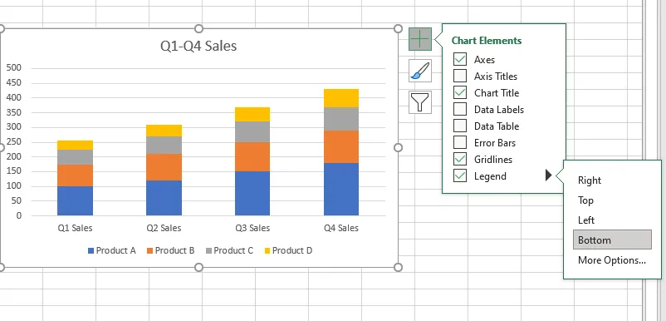The height and width of the screenshot is (321, 666).
Task: Expand the Legend submenu arrow
Action: point(549,175)
